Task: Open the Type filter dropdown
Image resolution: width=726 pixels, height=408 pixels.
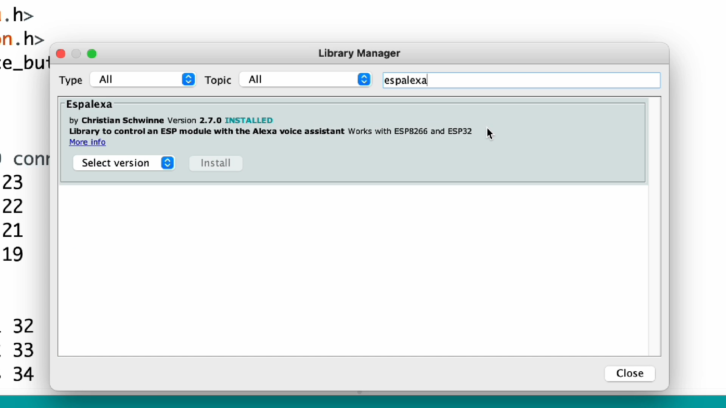Action: point(143,79)
